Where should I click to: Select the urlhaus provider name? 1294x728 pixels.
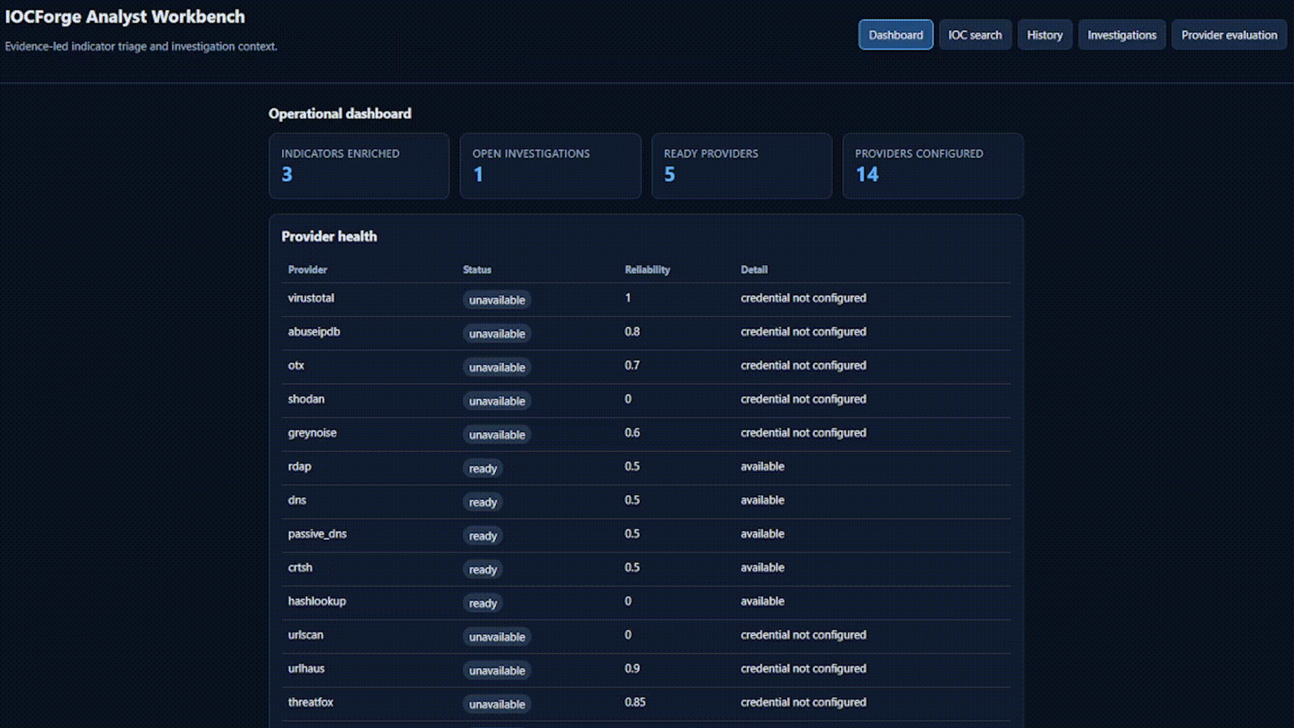[306, 669]
